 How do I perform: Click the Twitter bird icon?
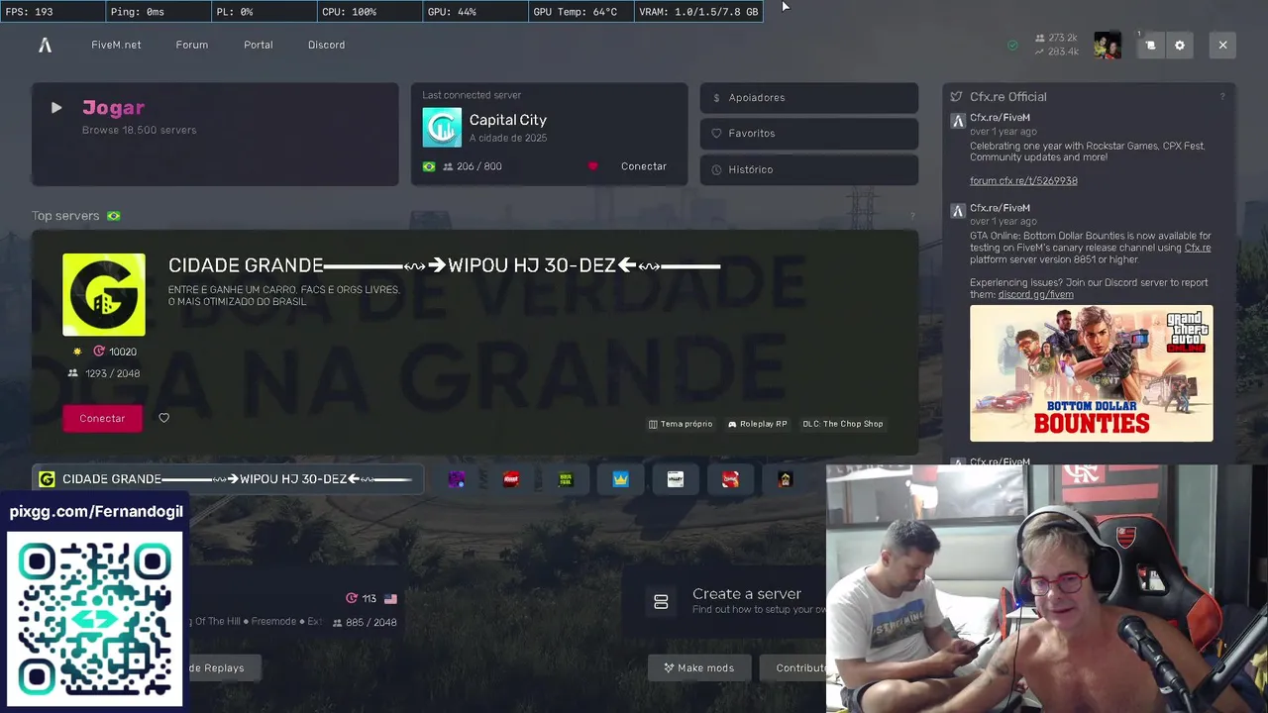point(956,97)
